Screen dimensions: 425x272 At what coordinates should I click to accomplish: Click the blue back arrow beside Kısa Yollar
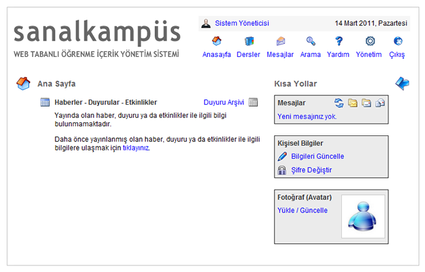402,83
